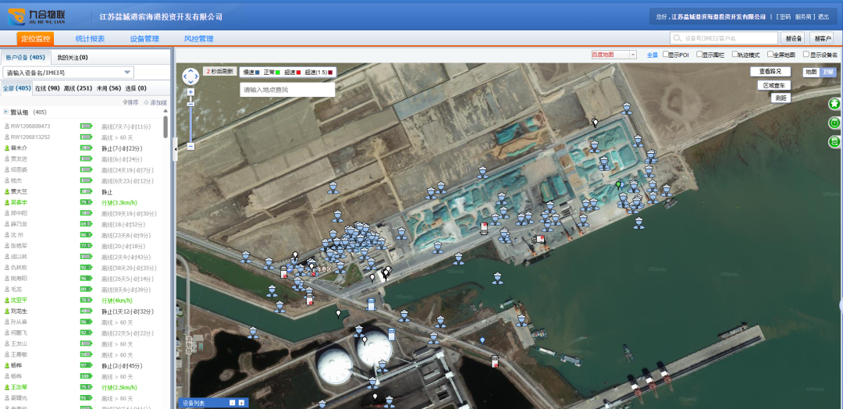Check the 显示设备名 option
This screenshot has width=843, height=409.
point(806,55)
